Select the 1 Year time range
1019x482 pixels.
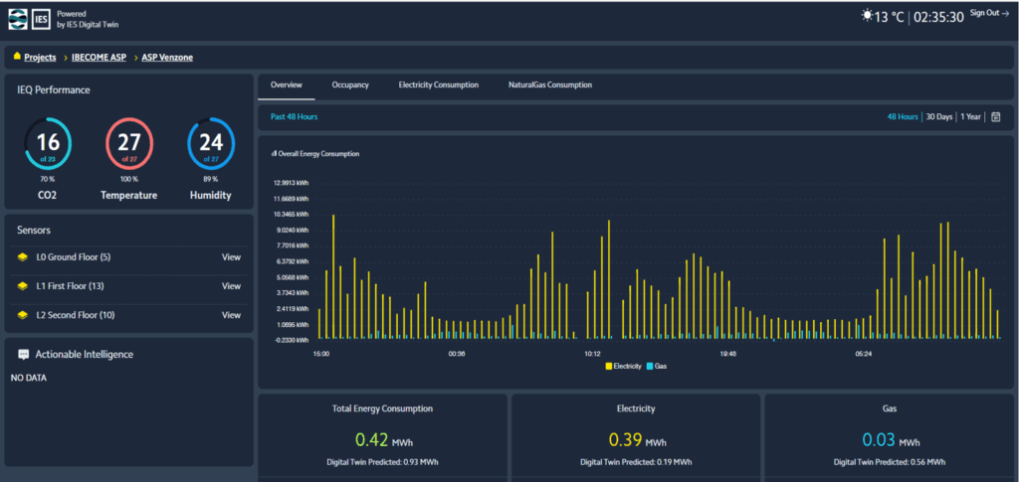point(970,117)
